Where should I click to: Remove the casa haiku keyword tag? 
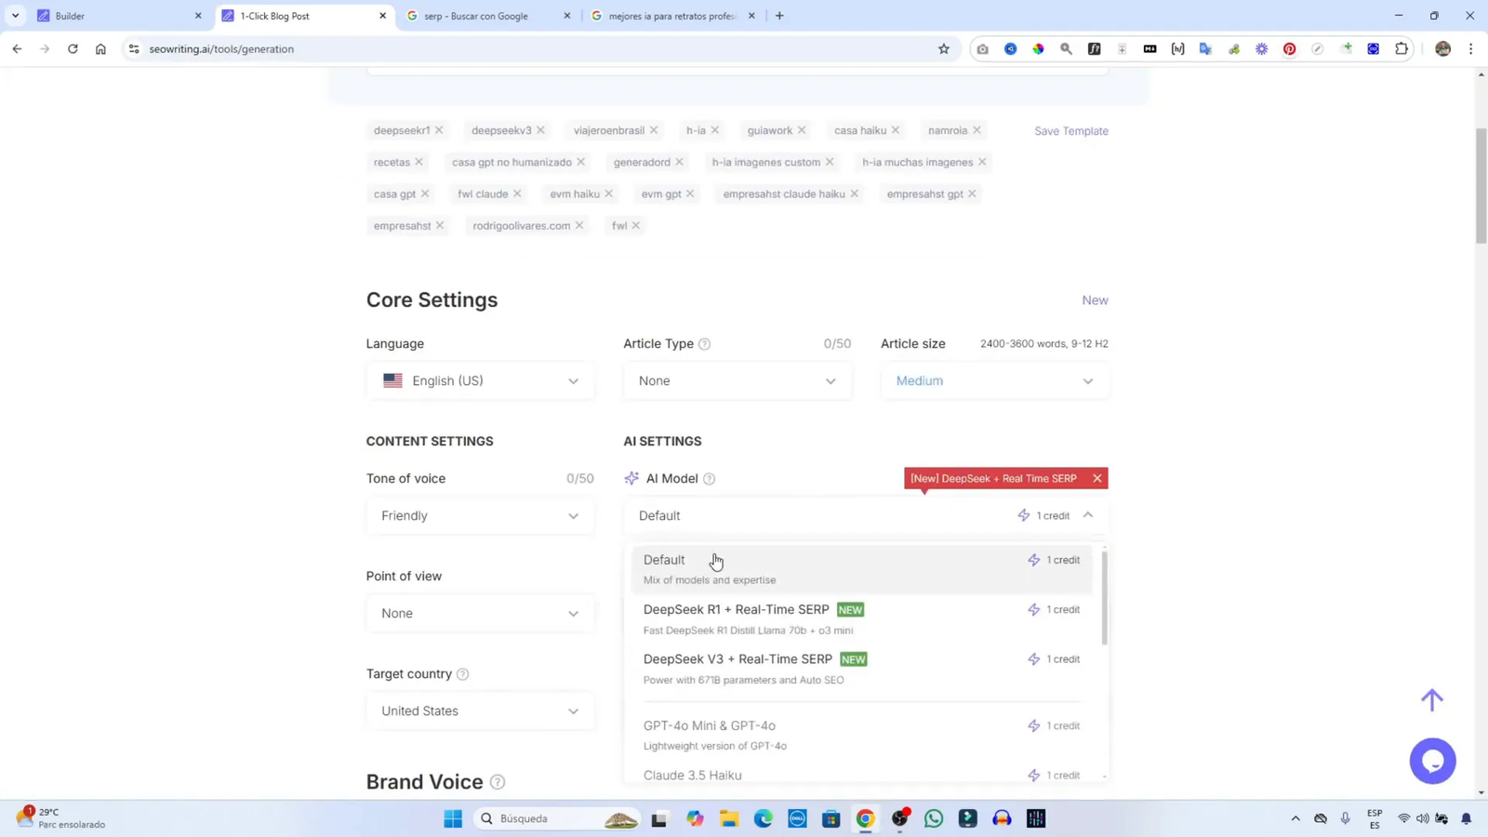tap(896, 130)
